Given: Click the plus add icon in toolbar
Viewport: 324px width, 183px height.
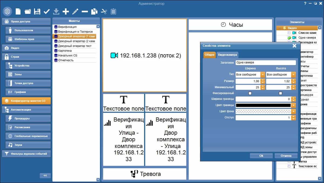Looking at the screenshot, I should pyautogui.click(x=66, y=12).
